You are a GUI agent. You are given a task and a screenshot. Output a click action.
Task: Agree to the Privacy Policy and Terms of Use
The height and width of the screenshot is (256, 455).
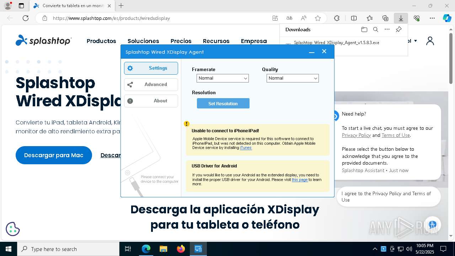(x=389, y=197)
